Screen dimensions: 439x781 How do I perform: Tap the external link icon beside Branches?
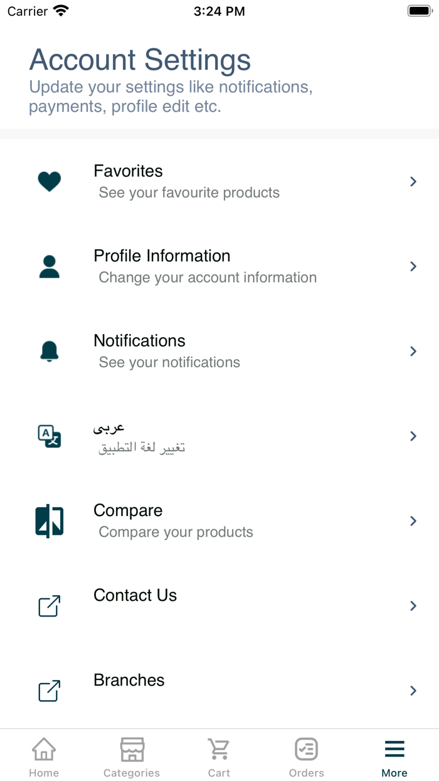[x=50, y=691]
